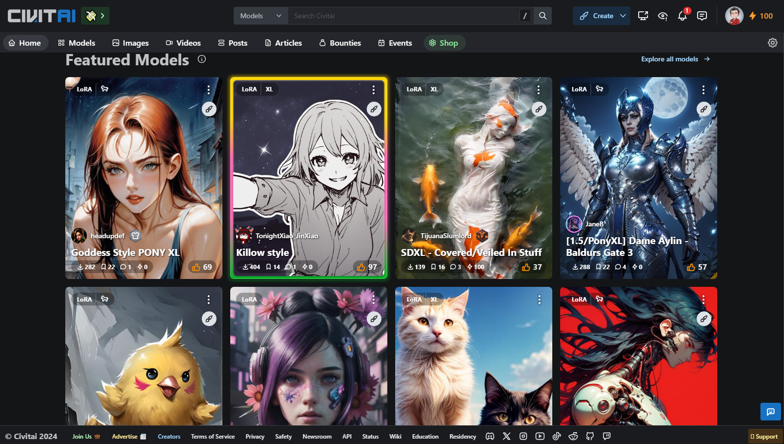This screenshot has height=444, width=784.
Task: Click the remix brush icon on the purple-haired girl card
Action: point(374,319)
